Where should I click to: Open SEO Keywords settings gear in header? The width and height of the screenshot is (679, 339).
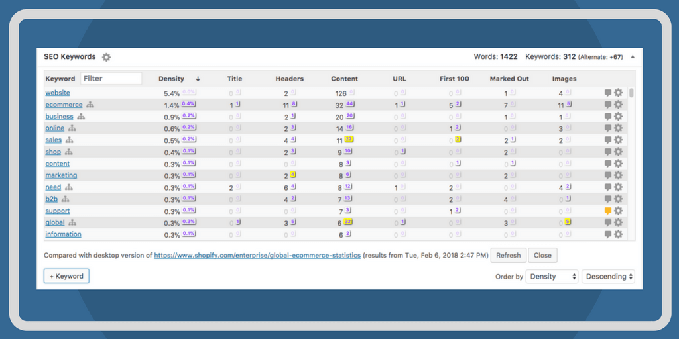[x=106, y=58]
